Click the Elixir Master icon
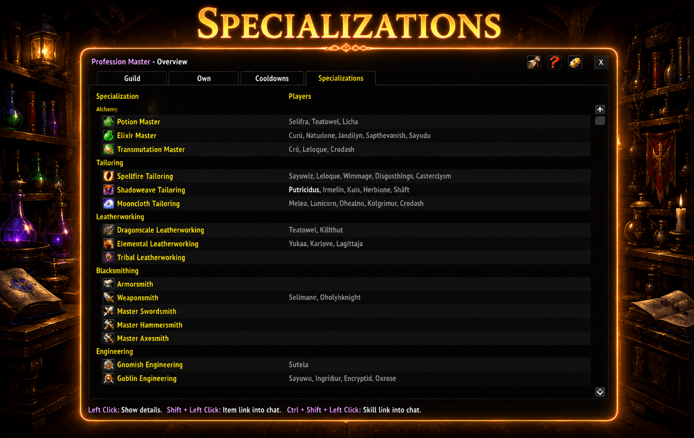 coord(108,135)
